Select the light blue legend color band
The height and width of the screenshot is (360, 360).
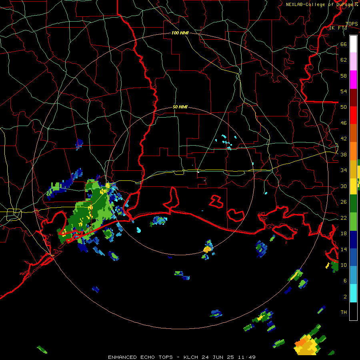click(353, 275)
